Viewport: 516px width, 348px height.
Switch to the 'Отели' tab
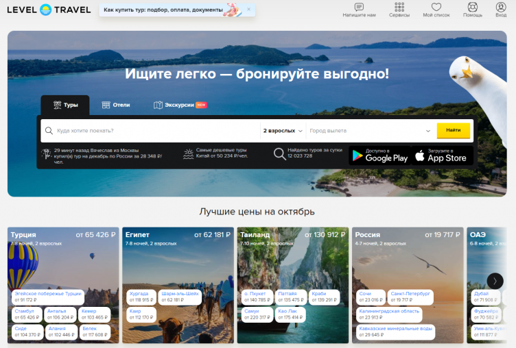pyautogui.click(x=116, y=105)
